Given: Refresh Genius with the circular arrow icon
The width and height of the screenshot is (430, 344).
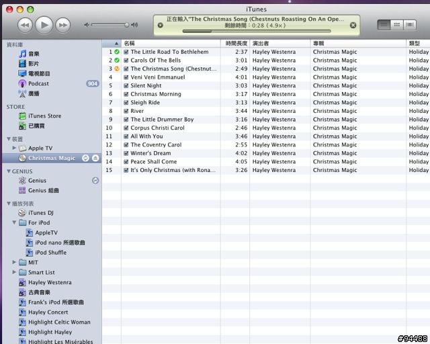Looking at the screenshot, I should click(x=95, y=181).
